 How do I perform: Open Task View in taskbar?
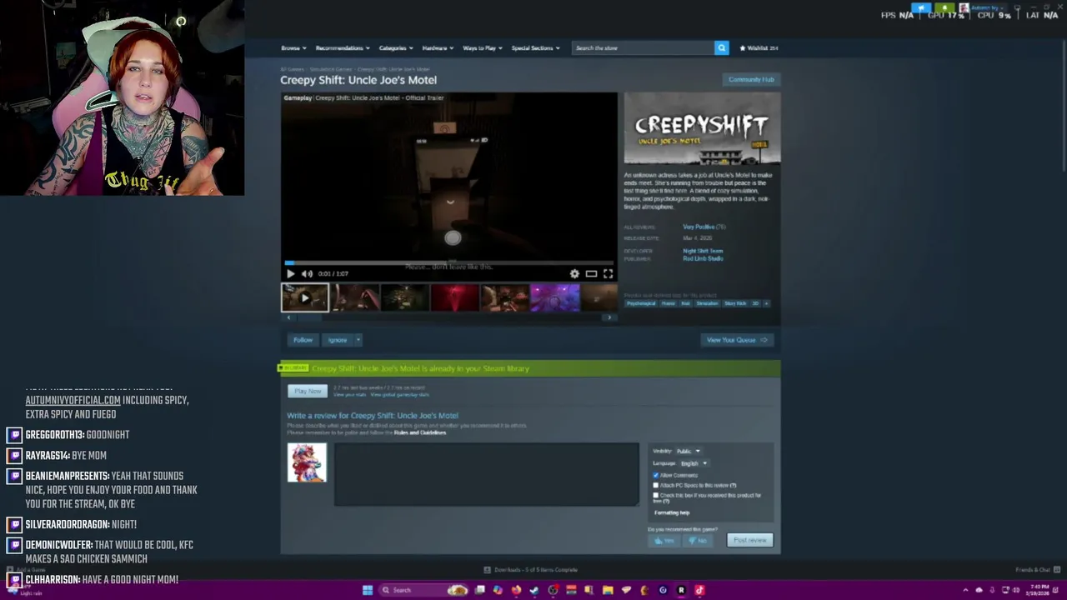tap(479, 590)
